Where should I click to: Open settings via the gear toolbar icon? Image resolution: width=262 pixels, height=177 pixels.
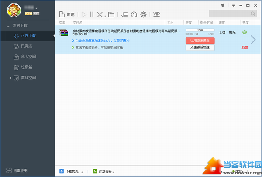click(143, 14)
